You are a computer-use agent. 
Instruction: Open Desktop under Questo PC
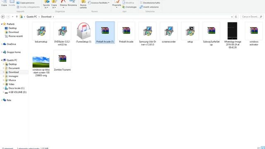click(12, 64)
